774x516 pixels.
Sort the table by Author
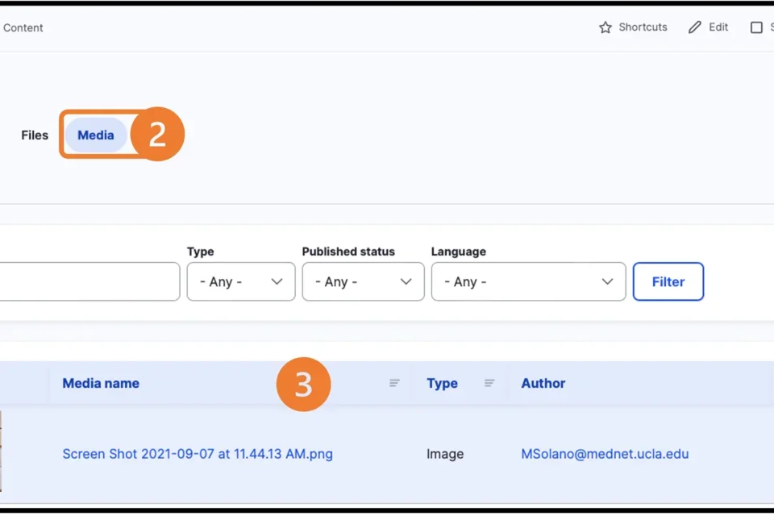(x=543, y=383)
